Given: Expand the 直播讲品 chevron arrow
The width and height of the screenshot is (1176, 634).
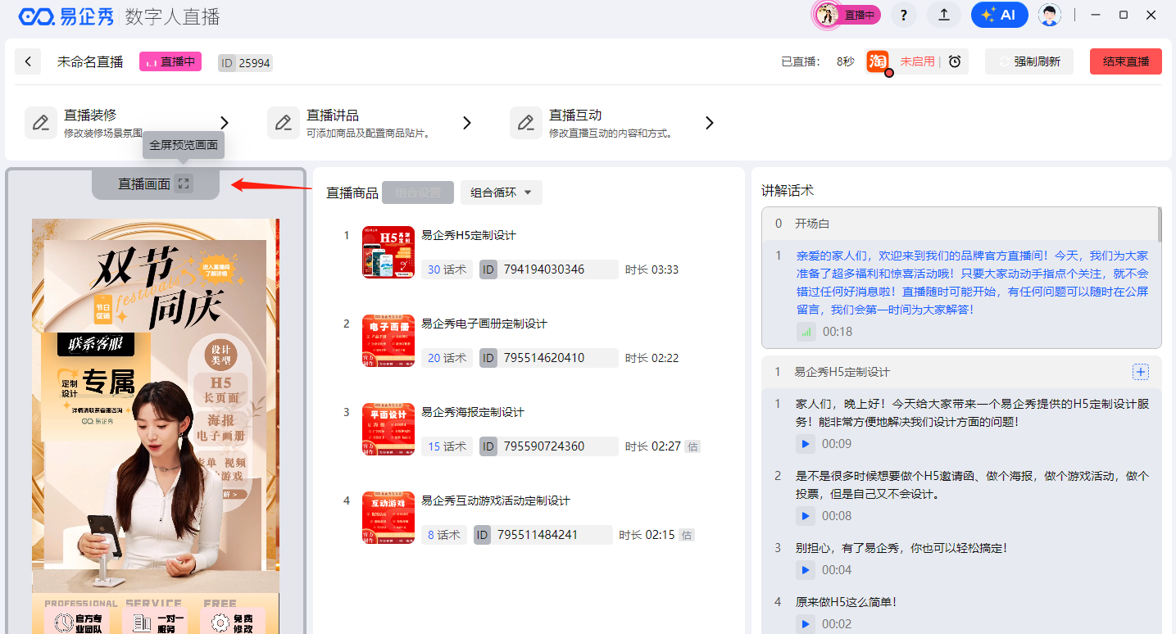Looking at the screenshot, I should 467,123.
